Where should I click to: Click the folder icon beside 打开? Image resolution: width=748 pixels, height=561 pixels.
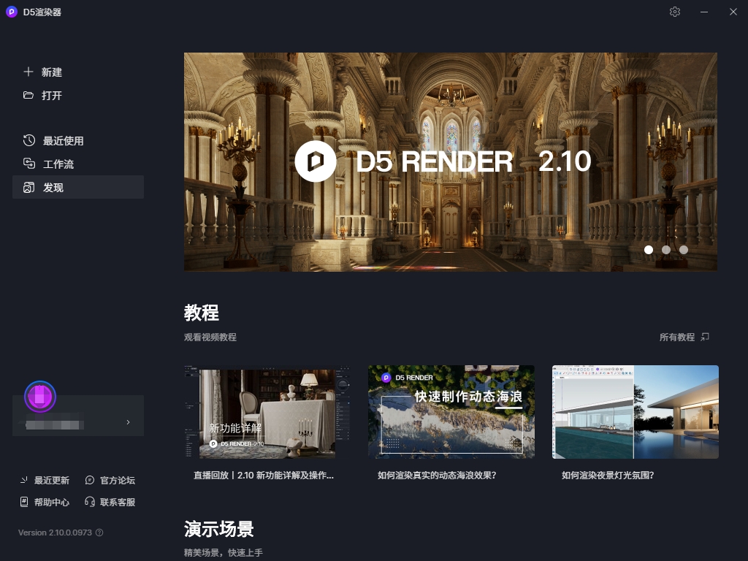tap(28, 95)
